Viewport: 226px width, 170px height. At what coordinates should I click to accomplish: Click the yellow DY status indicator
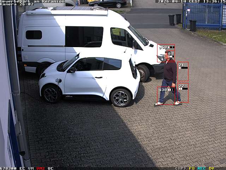[212, 168]
